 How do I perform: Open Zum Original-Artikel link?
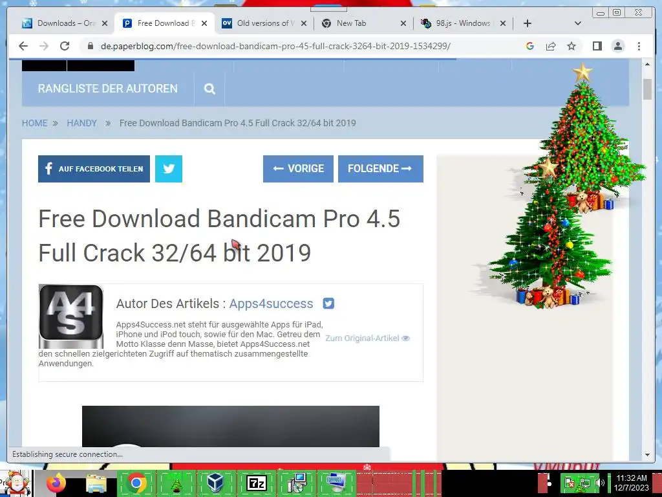click(367, 338)
